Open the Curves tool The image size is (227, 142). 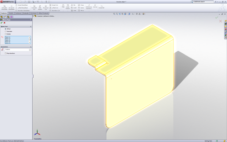95,6
